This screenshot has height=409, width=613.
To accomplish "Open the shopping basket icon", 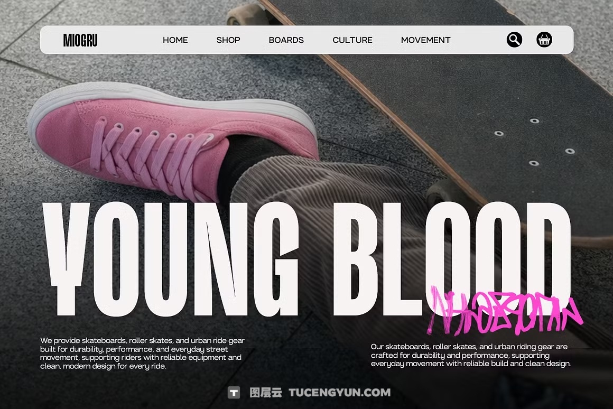I will (x=544, y=40).
